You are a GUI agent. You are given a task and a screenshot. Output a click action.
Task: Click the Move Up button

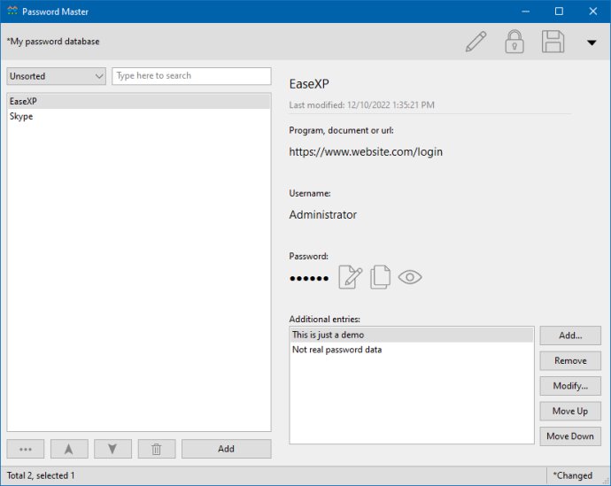coord(570,412)
